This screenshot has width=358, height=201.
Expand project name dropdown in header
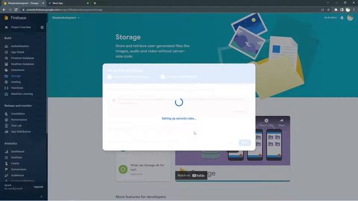click(66, 17)
